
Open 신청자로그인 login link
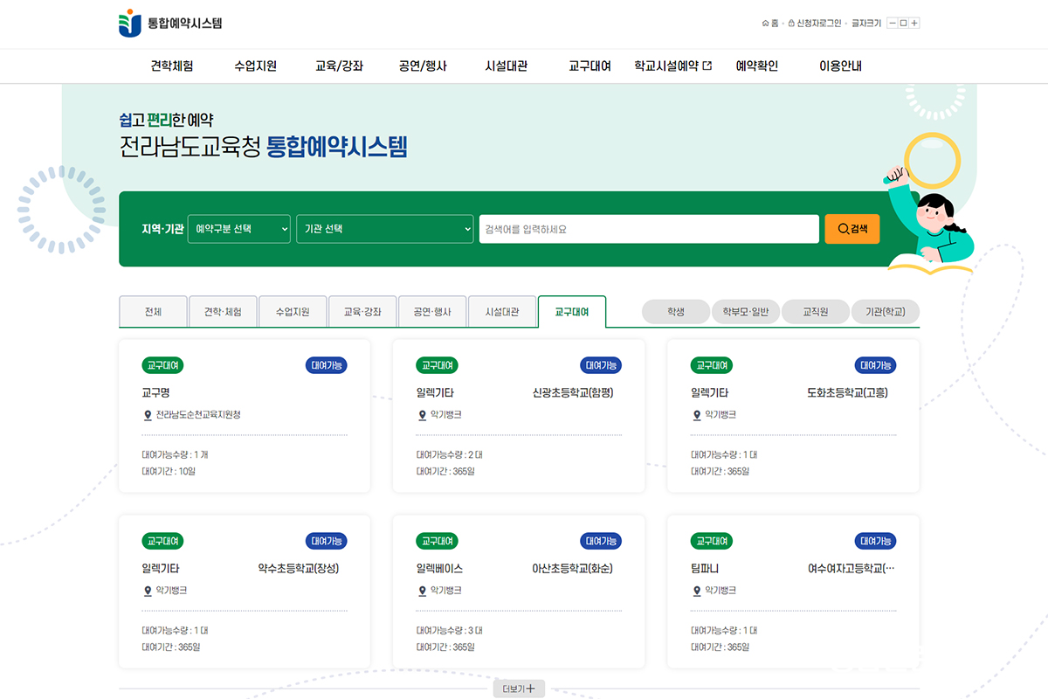(x=814, y=24)
